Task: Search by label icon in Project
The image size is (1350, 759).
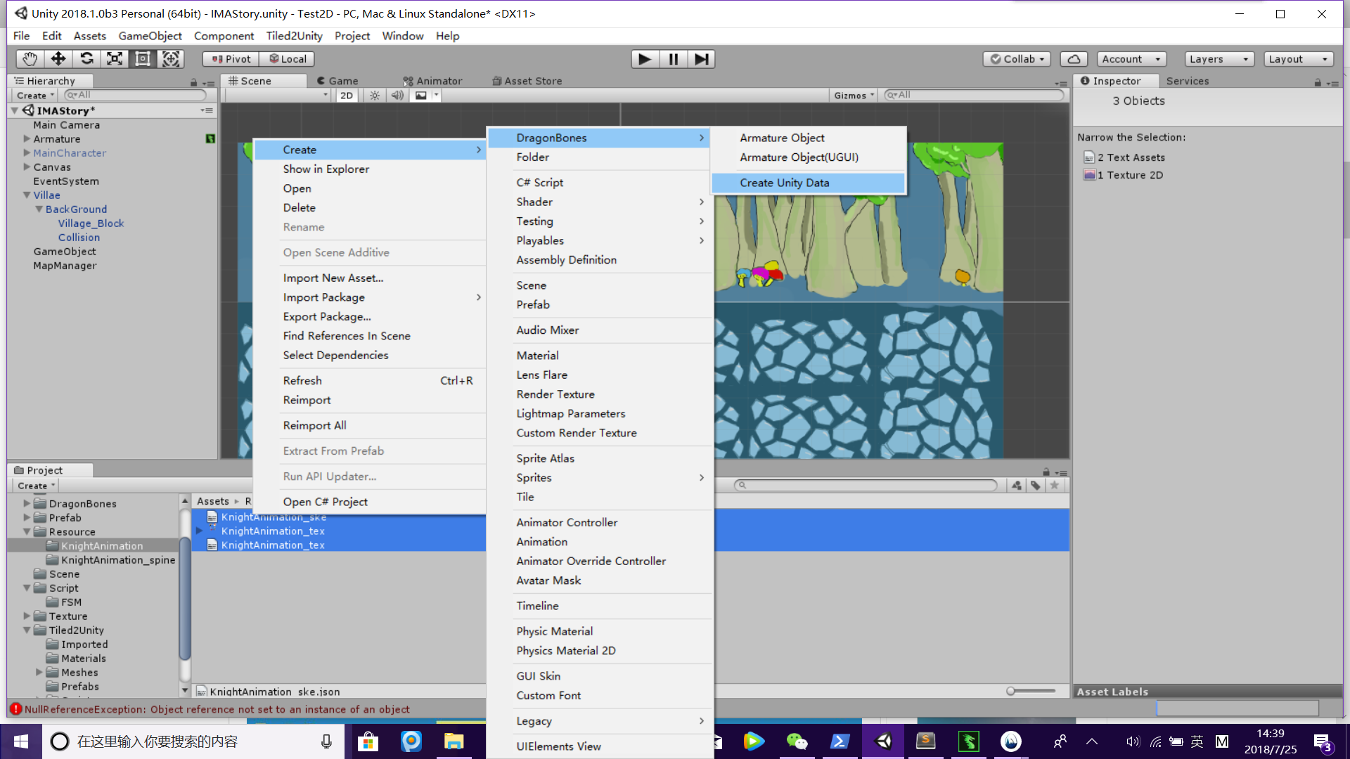Action: click(x=1036, y=485)
